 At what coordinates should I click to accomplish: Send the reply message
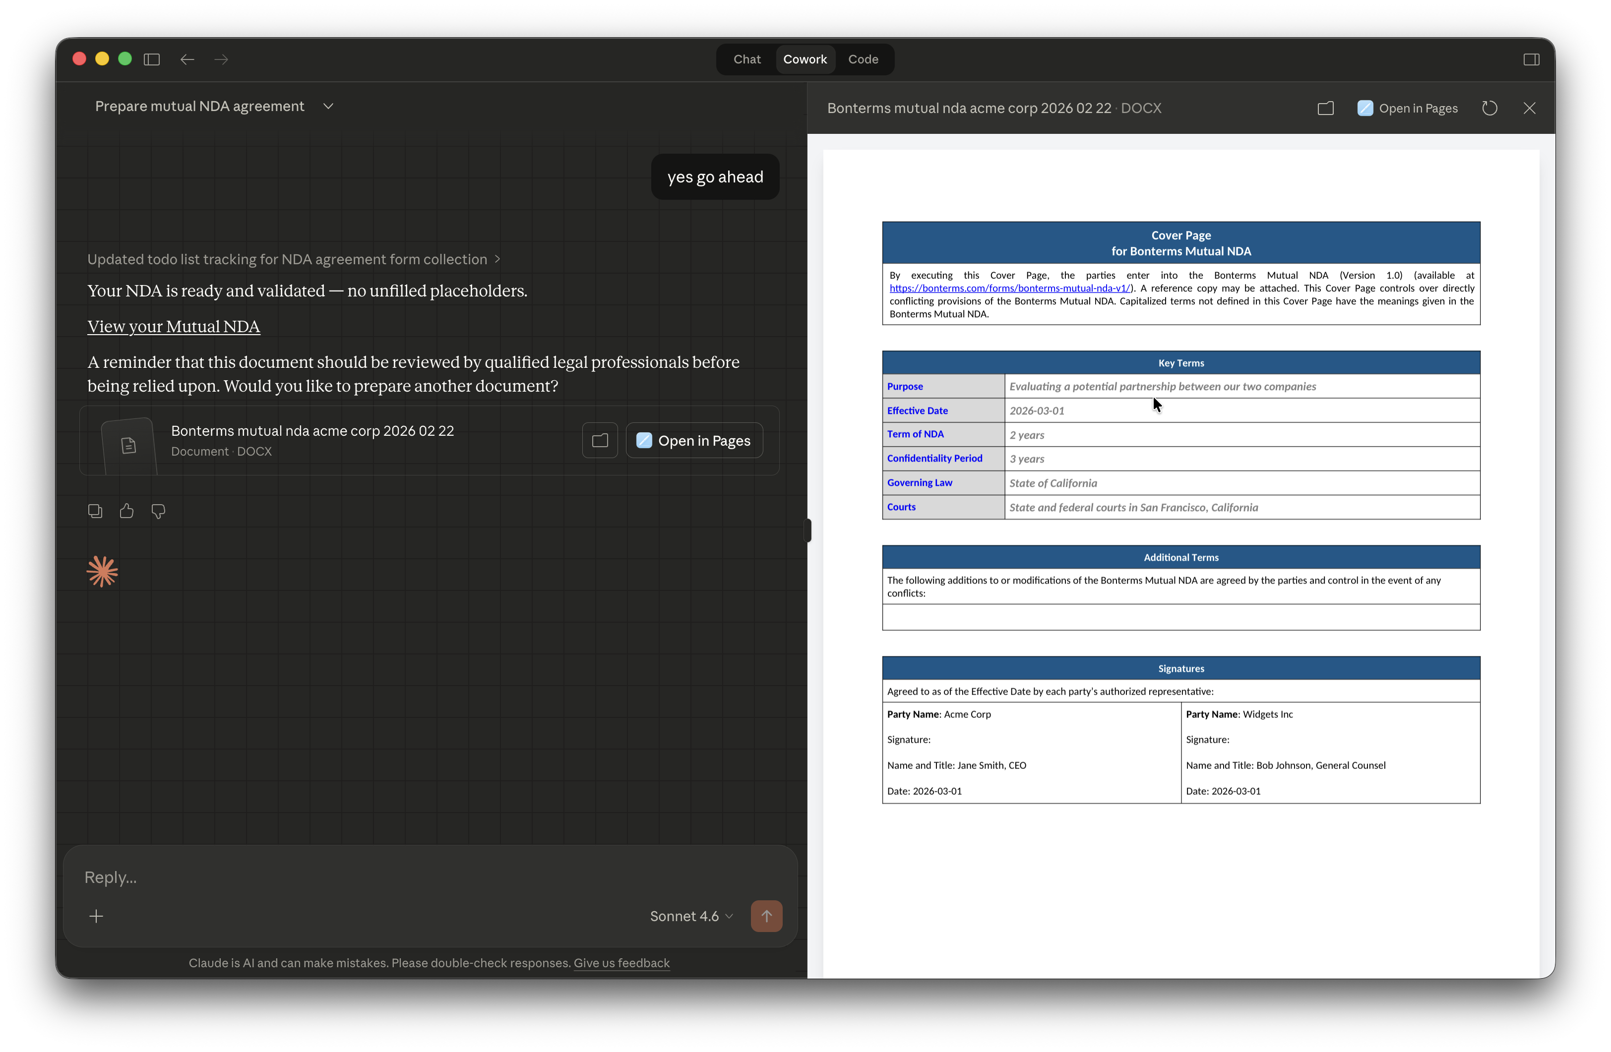pos(766,916)
